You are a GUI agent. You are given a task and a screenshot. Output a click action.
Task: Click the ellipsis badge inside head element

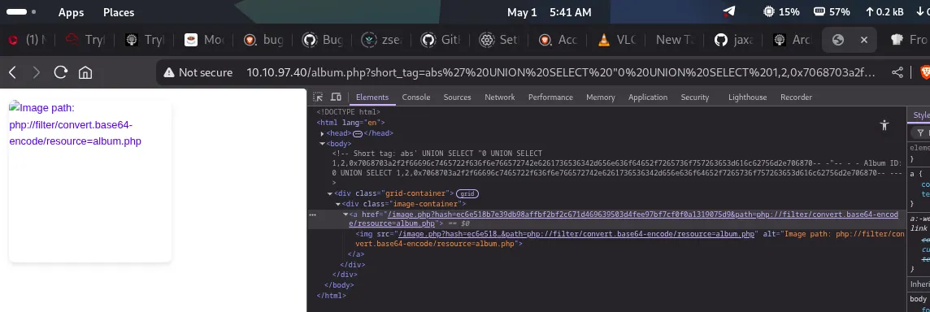pyautogui.click(x=358, y=133)
